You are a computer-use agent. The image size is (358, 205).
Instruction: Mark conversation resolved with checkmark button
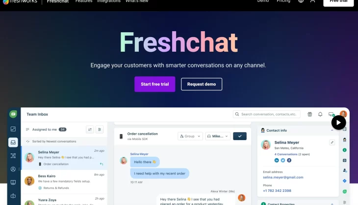coord(240,136)
